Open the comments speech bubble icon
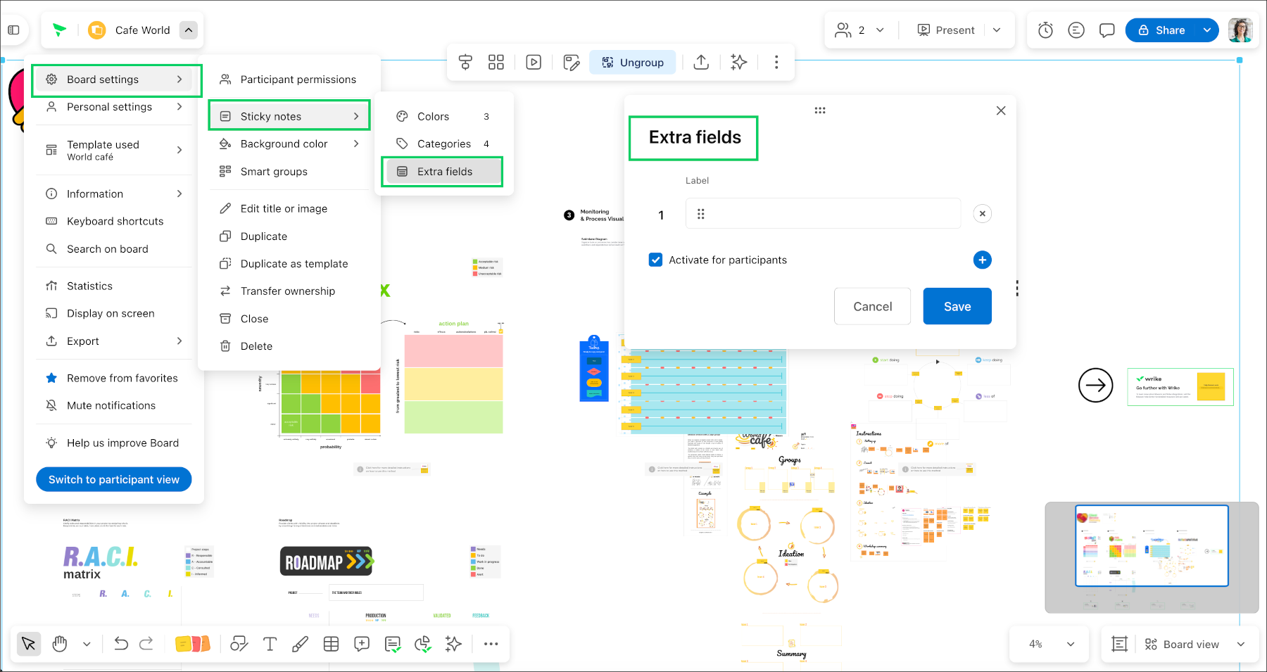Viewport: 1267px width, 672px height. (1107, 30)
